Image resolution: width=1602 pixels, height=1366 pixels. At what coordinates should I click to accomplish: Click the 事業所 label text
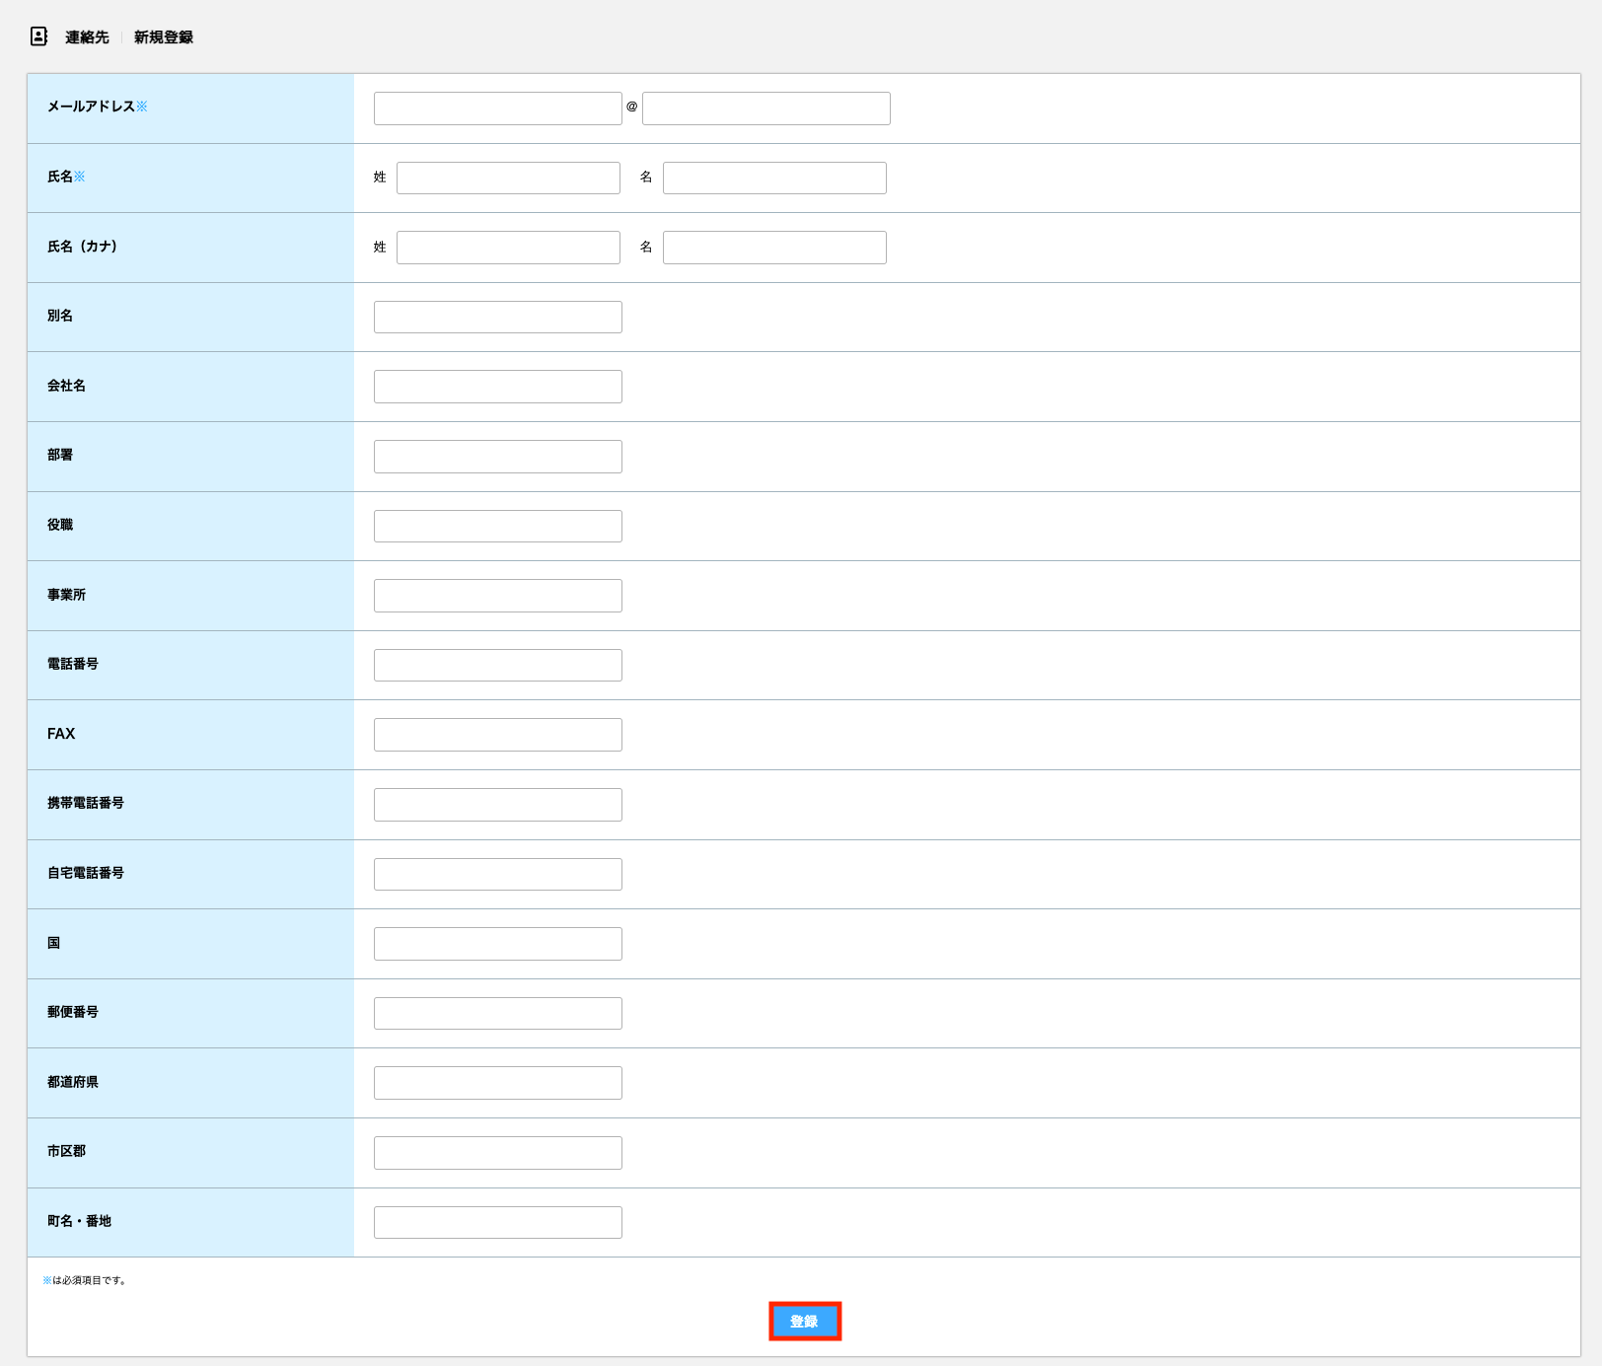click(66, 595)
